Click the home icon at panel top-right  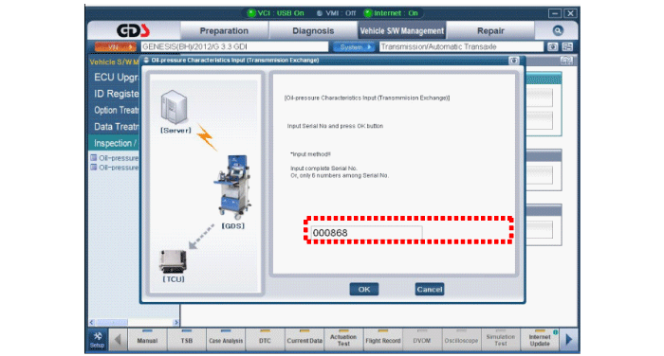point(566,61)
